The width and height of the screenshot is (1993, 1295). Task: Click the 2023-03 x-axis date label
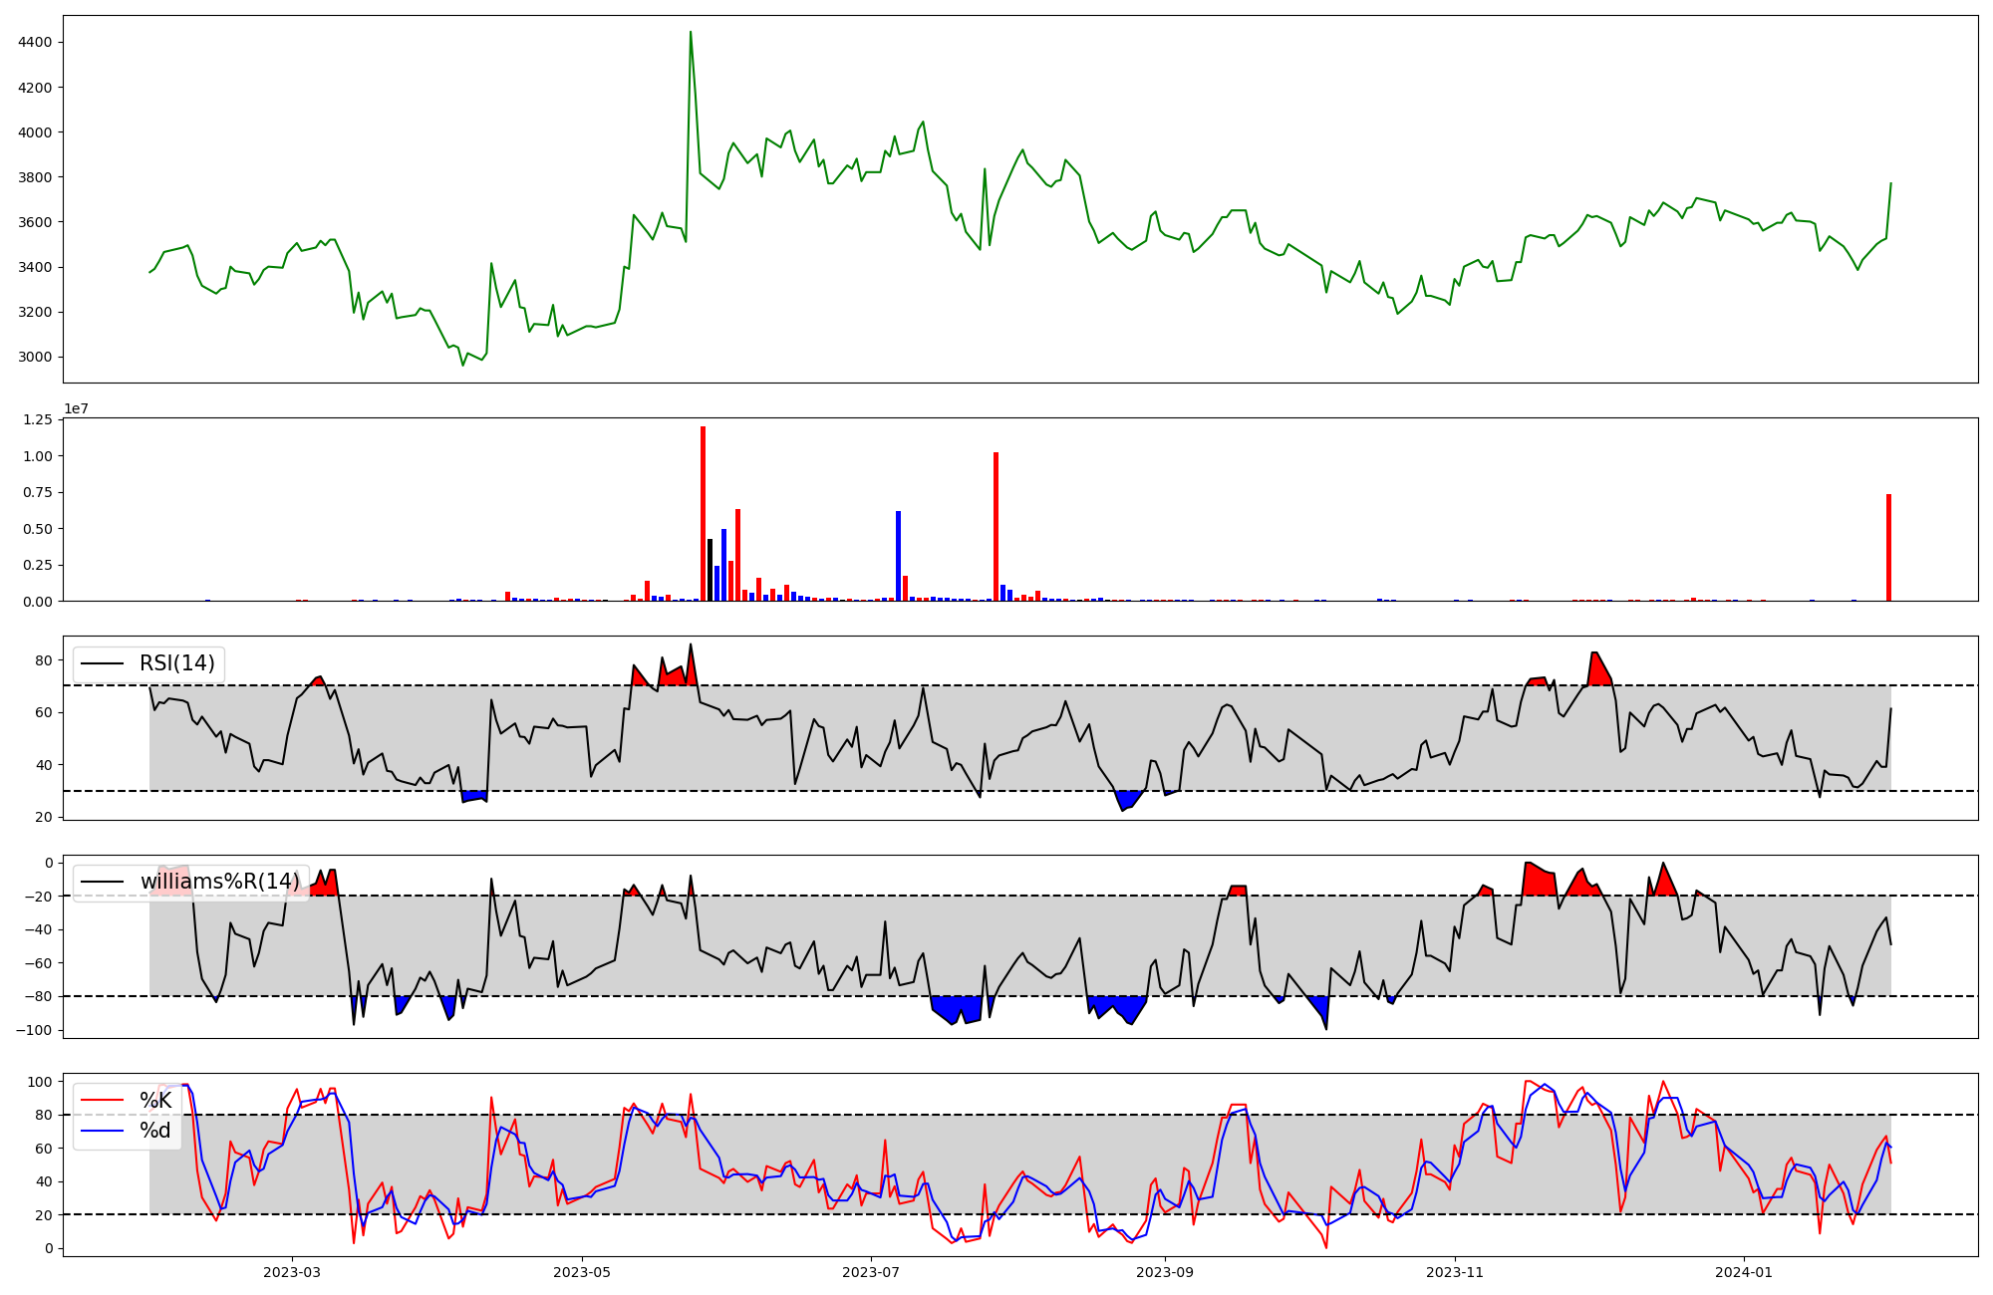pos(292,1272)
